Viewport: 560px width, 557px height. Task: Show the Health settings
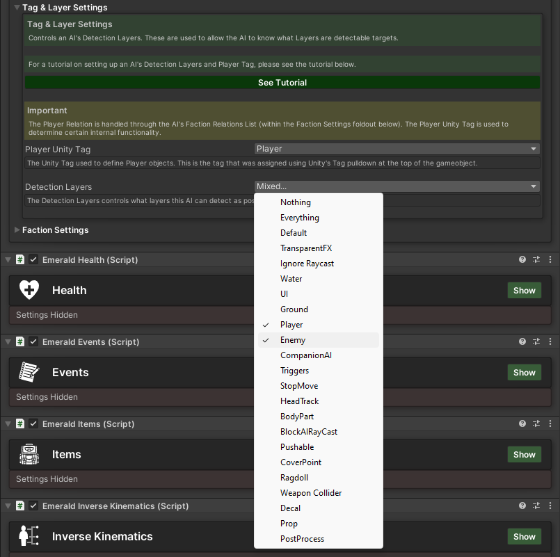(x=525, y=291)
